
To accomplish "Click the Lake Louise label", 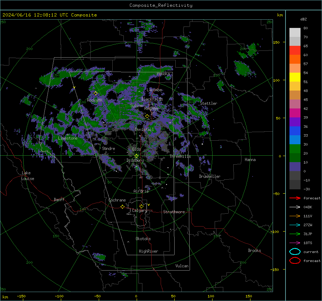I will tap(28, 176).
